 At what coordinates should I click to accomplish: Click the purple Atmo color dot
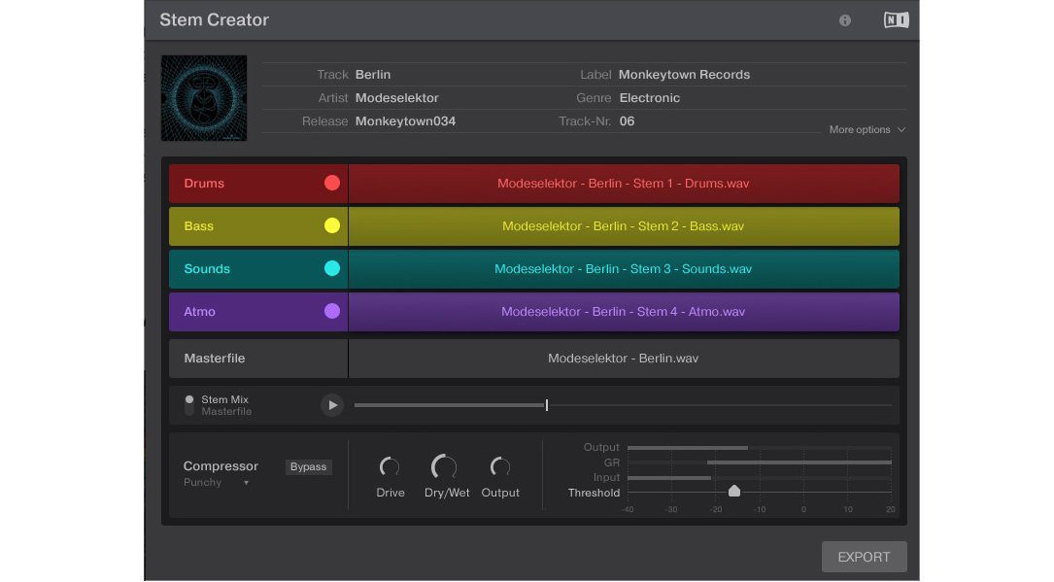[332, 311]
